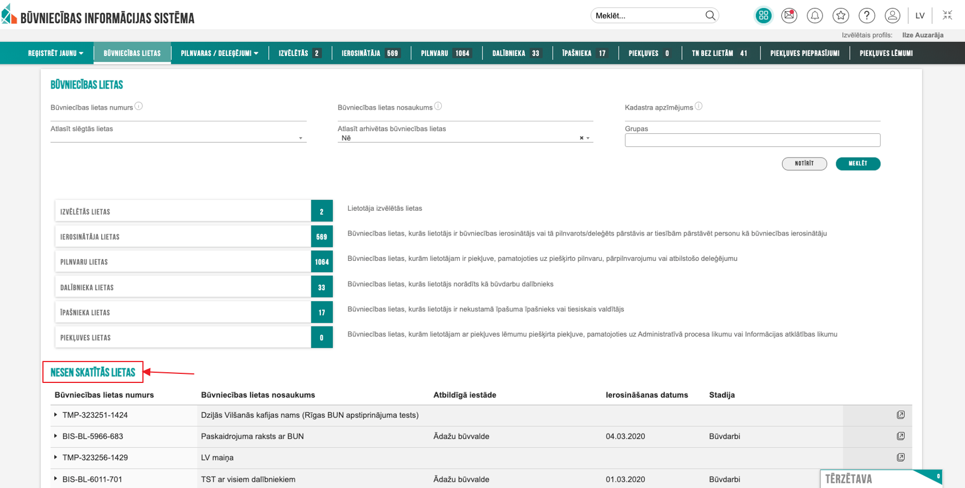Open the Tērzētava chat panel

point(881,479)
